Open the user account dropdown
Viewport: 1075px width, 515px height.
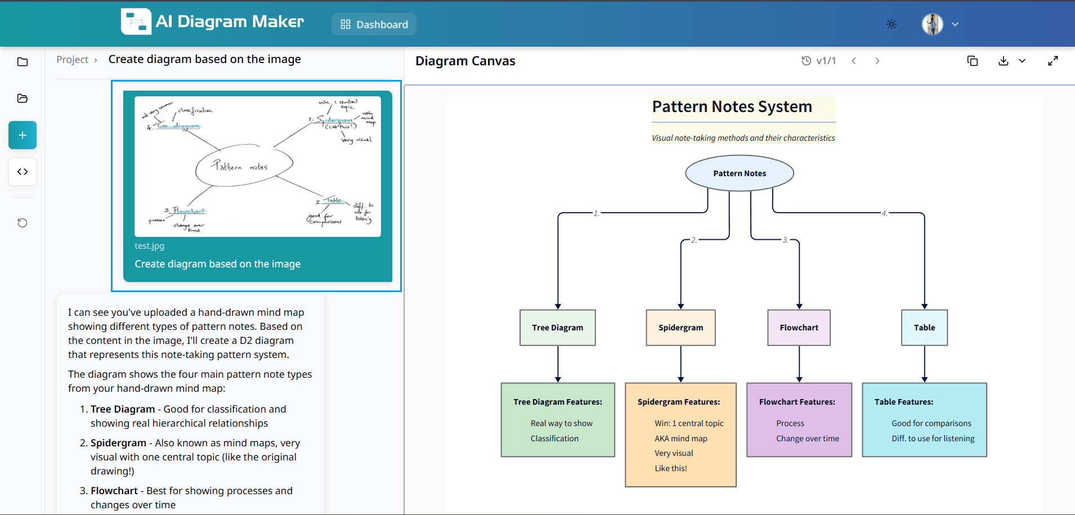pyautogui.click(x=940, y=24)
